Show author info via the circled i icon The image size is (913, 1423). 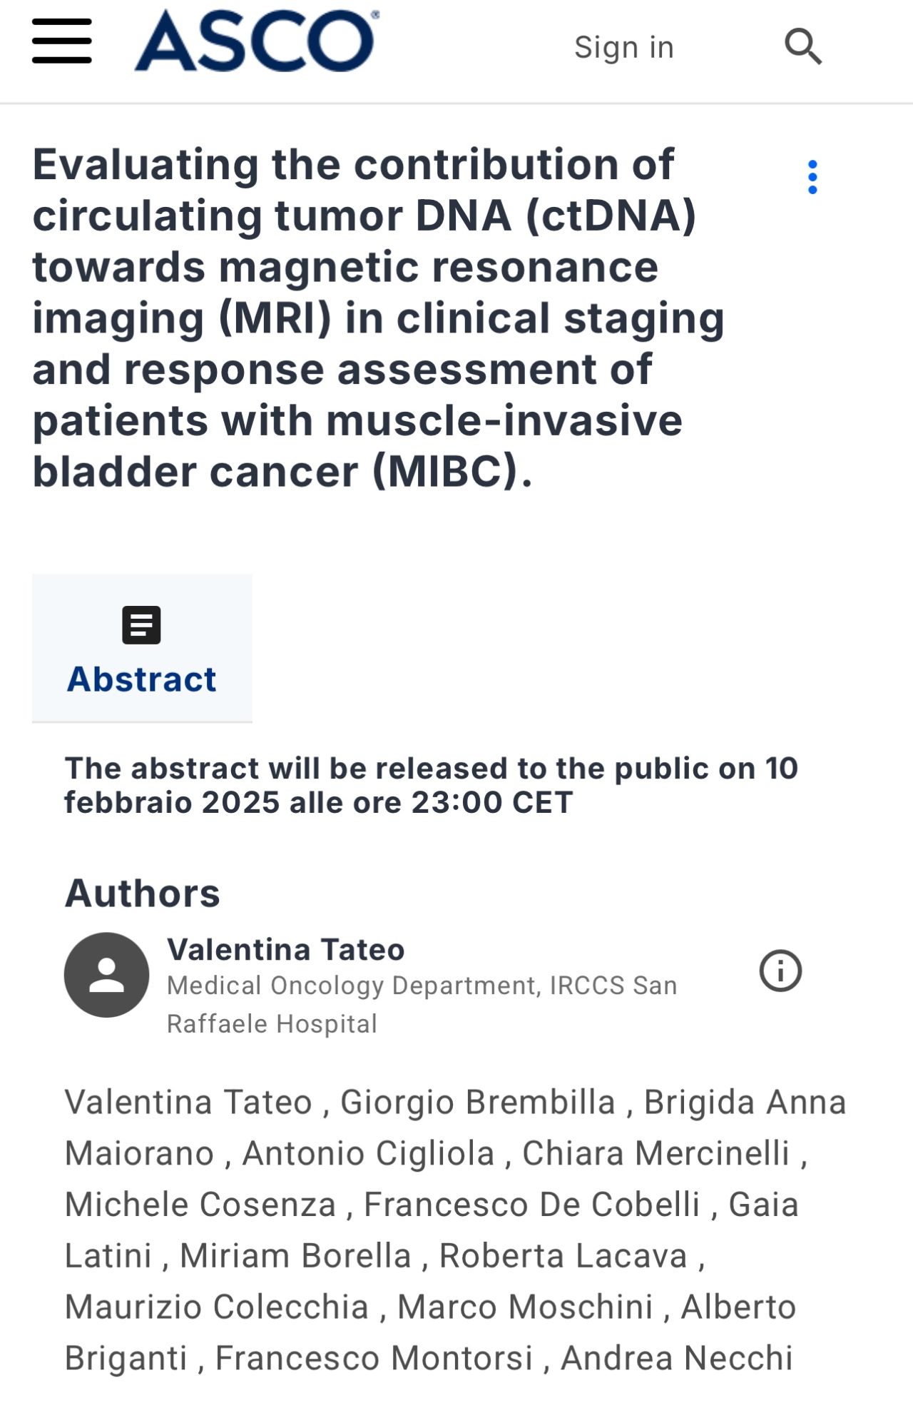coord(780,971)
